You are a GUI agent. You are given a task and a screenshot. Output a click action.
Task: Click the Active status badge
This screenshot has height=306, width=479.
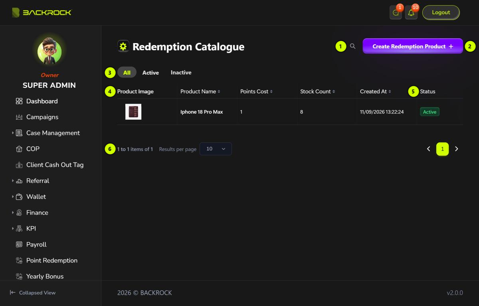430,112
